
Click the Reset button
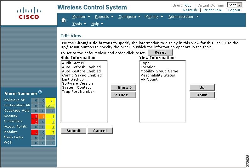coord(160,52)
